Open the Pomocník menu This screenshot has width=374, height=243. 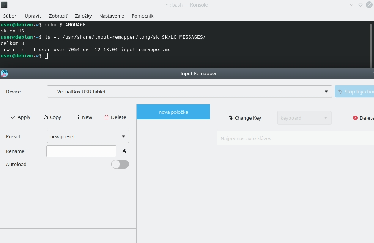point(142,16)
